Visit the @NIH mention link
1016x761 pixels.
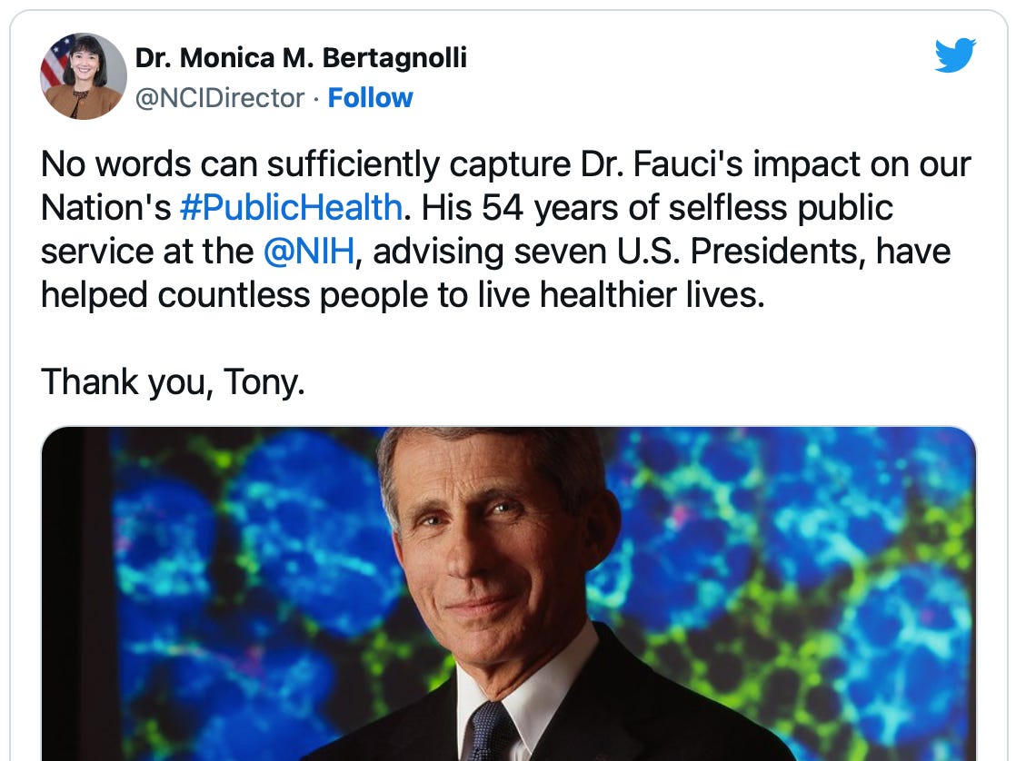point(309,252)
